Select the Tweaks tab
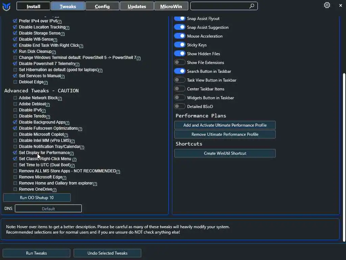Screen dimensions: 346x260 [x=68, y=6]
